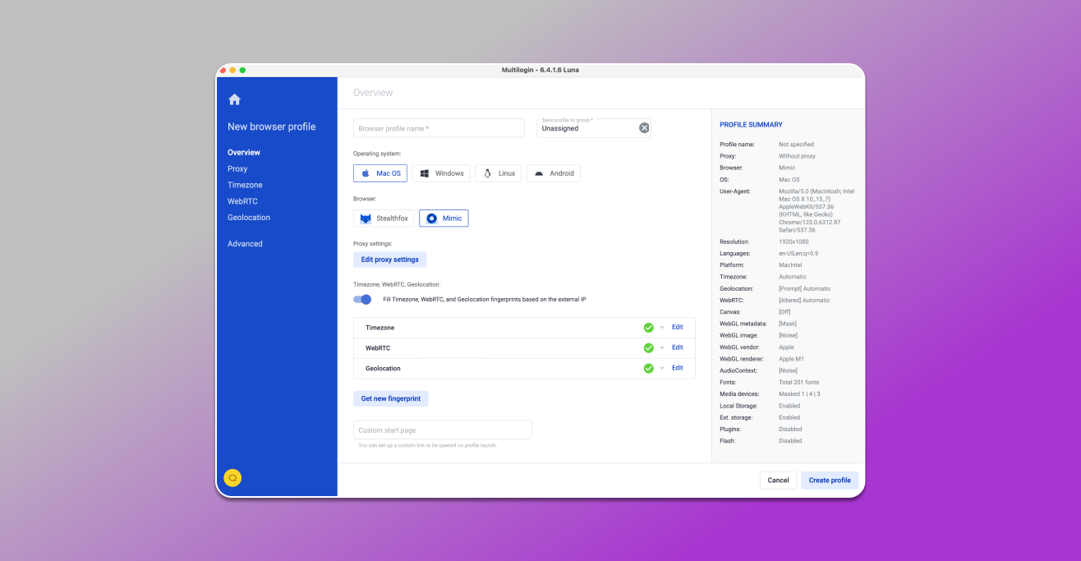Open the Proxy section in the sidebar
The height and width of the screenshot is (561, 1081).
tap(237, 168)
